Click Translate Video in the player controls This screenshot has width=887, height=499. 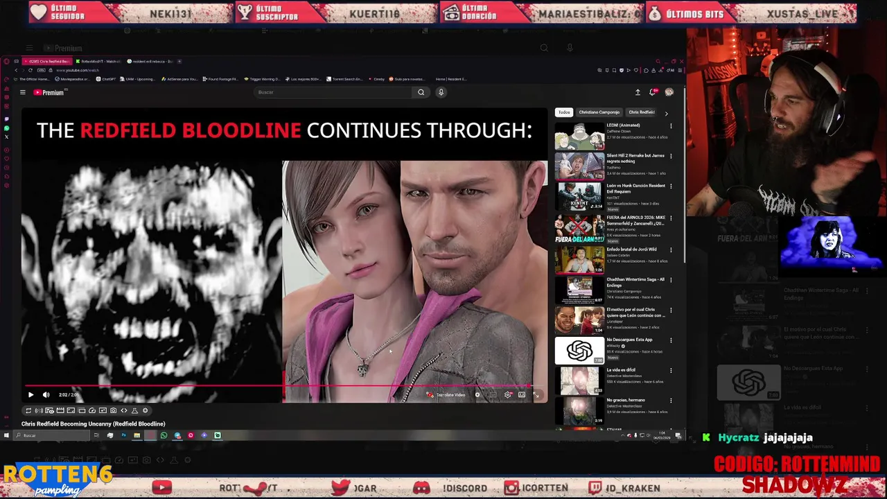pyautogui.click(x=446, y=394)
